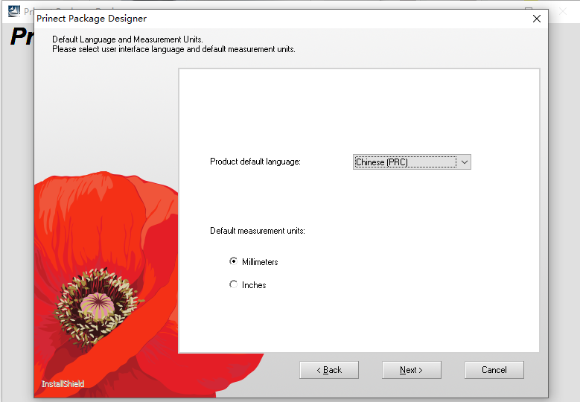Close the Prinect Package Designer dialog
Image resolution: width=580 pixels, height=402 pixels.
[536, 19]
